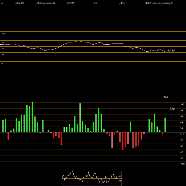Click the 60 label on the MR axis
Viewport: 186px width, 186px height.
tap(182, 116)
